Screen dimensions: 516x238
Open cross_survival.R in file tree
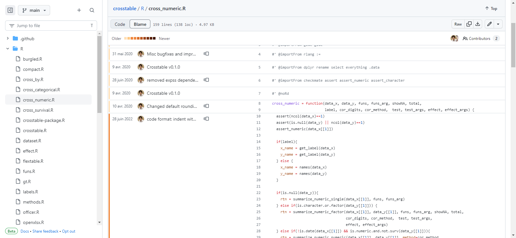(x=38, y=110)
